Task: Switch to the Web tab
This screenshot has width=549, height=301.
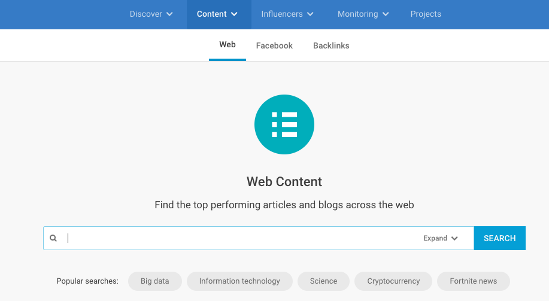Action: click(x=228, y=45)
